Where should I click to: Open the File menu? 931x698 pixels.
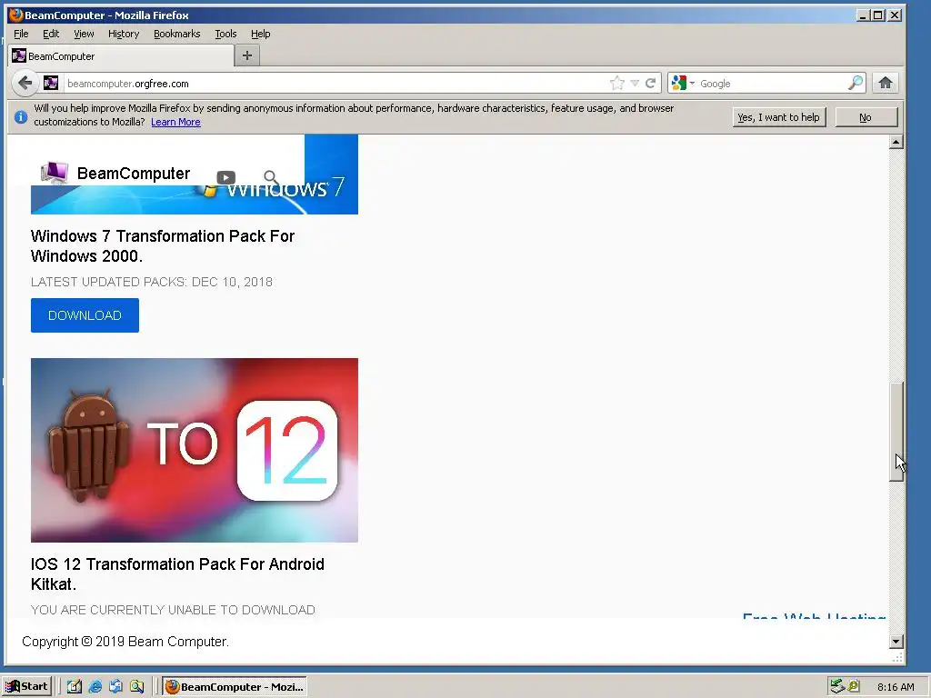click(22, 34)
